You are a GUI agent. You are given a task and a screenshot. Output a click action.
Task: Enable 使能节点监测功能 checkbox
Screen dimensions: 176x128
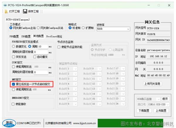[59, 47]
